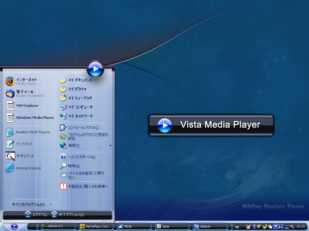The width and height of the screenshot is (309, 231).
Task: Click the paper-plane tray icon
Action: tap(248, 227)
